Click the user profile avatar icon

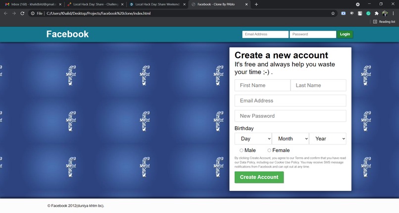click(385, 13)
